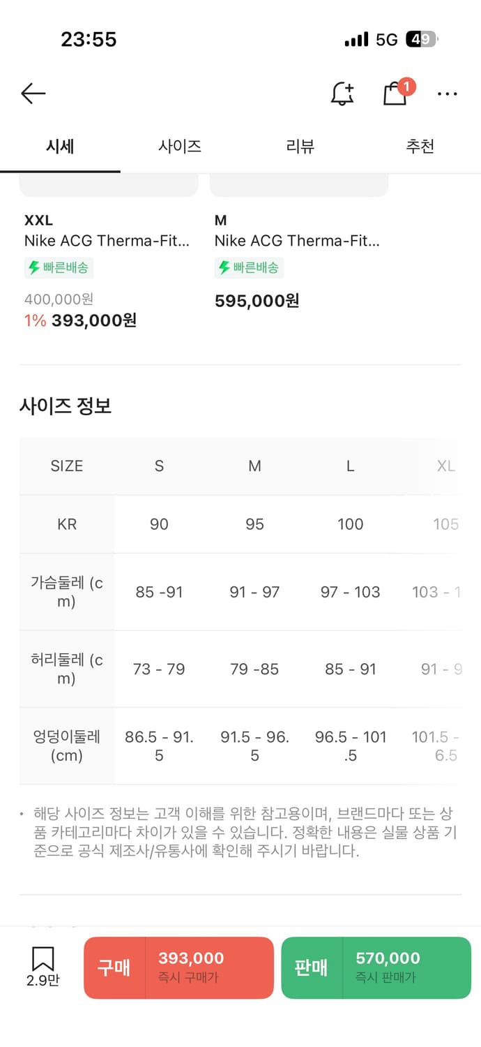481x1047 pixels.
Task: Tap the back arrow icon
Action: pos(33,94)
